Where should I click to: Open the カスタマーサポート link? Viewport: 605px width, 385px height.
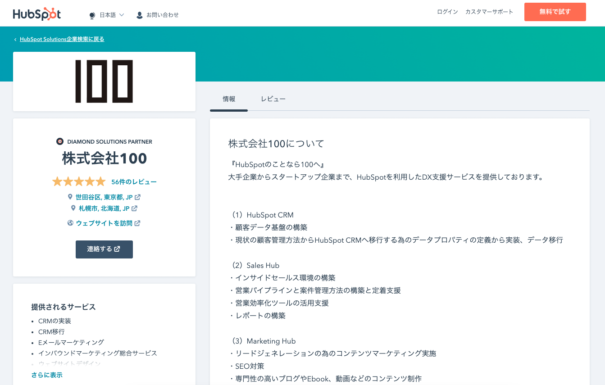tap(489, 12)
